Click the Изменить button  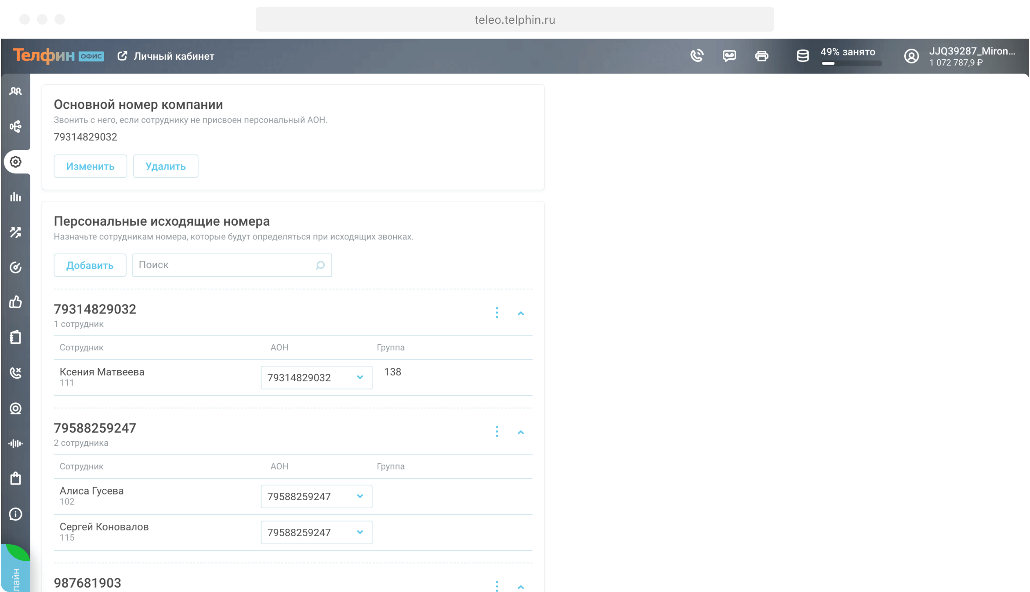[90, 166]
